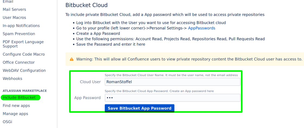Click the Cloud User input field
Viewport: 304px width, 128px height.
coord(172,82)
